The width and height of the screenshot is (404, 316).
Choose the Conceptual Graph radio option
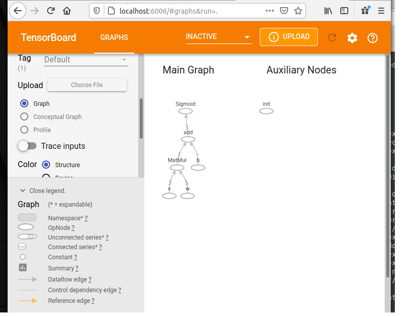pyautogui.click(x=24, y=116)
